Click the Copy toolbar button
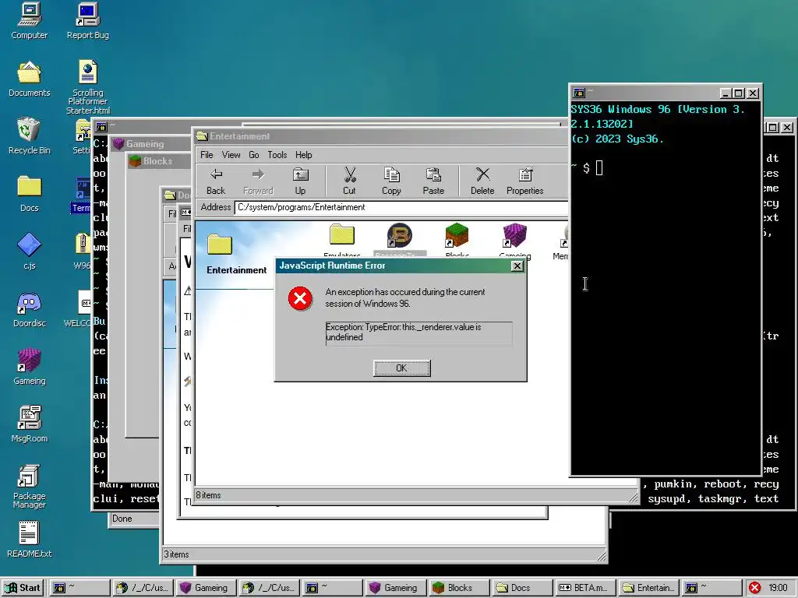This screenshot has height=598, width=798. click(x=391, y=181)
